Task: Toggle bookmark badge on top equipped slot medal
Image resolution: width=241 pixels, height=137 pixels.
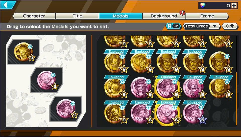Action: pyautogui.click(x=30, y=47)
